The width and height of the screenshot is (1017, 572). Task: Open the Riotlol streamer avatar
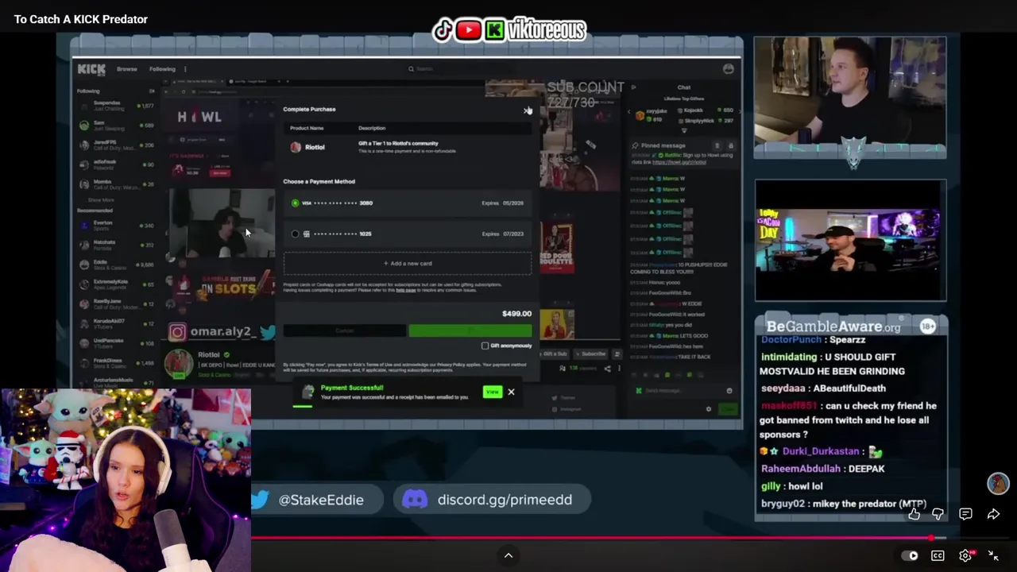tap(178, 363)
